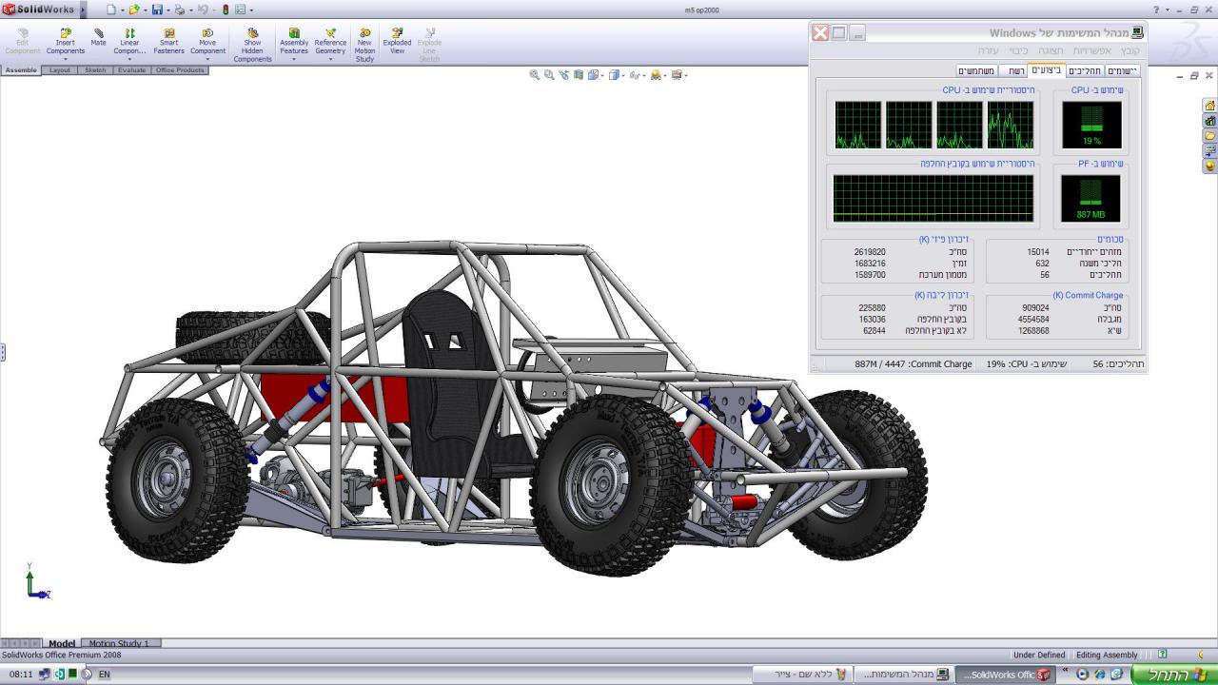Open the Design Library folder in task pane
Screen dimensions: 1218x685
pyautogui.click(x=1209, y=121)
